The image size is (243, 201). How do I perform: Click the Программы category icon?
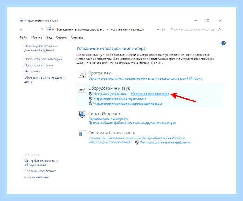pyautogui.click(x=82, y=74)
